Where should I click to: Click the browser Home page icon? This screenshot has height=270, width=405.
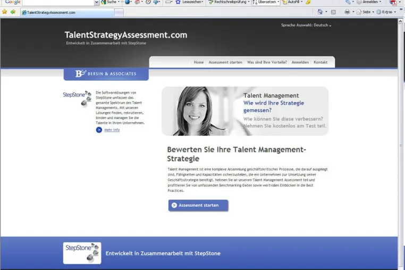320,12
